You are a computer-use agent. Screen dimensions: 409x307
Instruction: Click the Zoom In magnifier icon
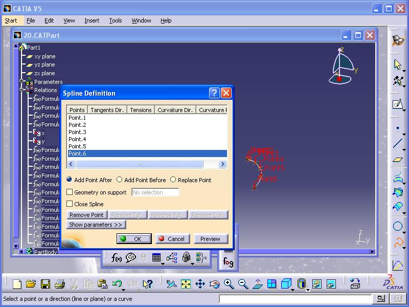229,284
